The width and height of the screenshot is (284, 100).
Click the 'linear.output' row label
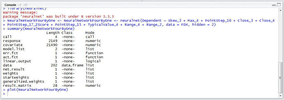17,61
